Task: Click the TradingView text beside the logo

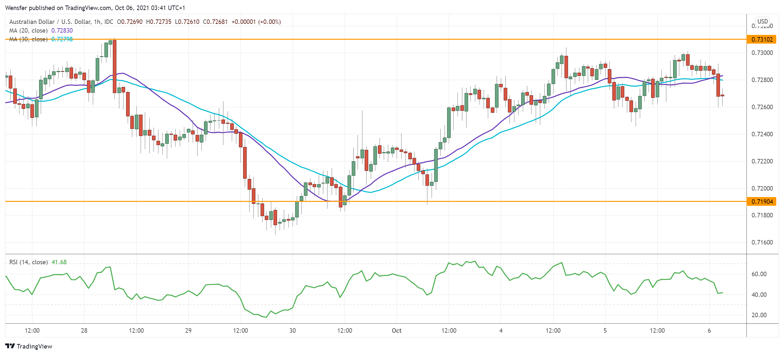Action: pos(34,346)
